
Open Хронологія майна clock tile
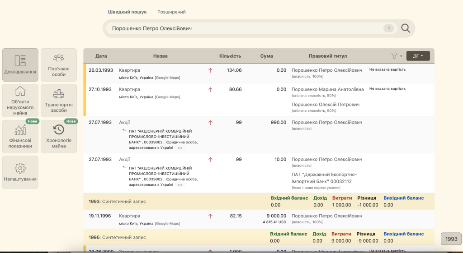click(x=59, y=136)
